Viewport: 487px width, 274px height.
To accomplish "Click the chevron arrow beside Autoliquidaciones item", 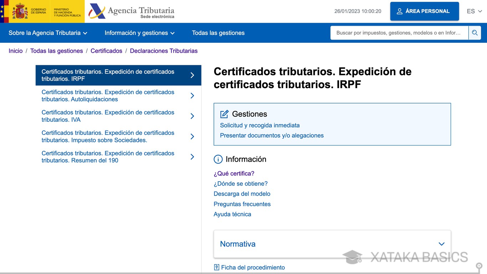I will pos(192,96).
